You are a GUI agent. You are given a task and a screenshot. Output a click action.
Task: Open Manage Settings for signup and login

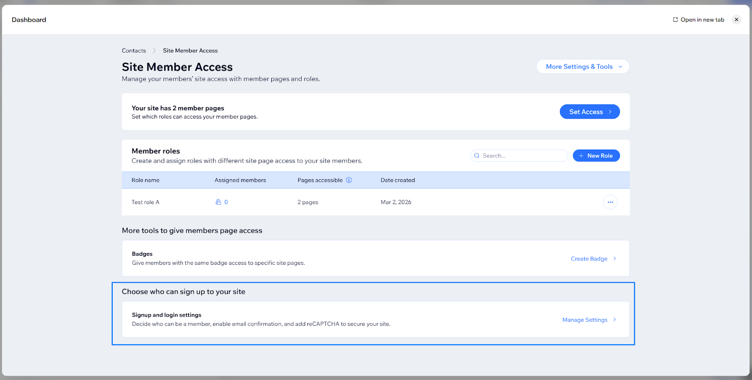585,320
